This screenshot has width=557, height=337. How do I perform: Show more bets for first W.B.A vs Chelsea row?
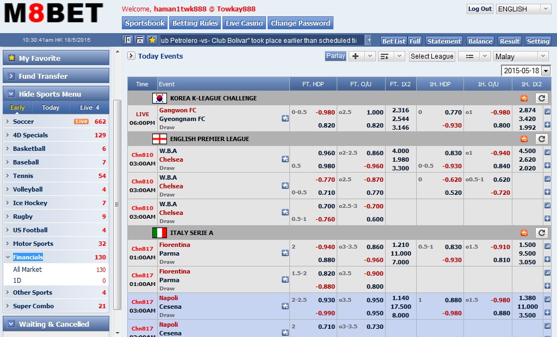(547, 166)
